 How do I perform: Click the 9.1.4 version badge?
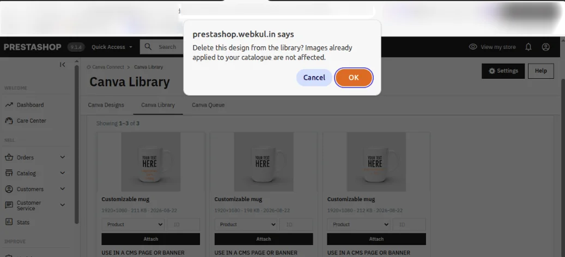[x=76, y=47]
